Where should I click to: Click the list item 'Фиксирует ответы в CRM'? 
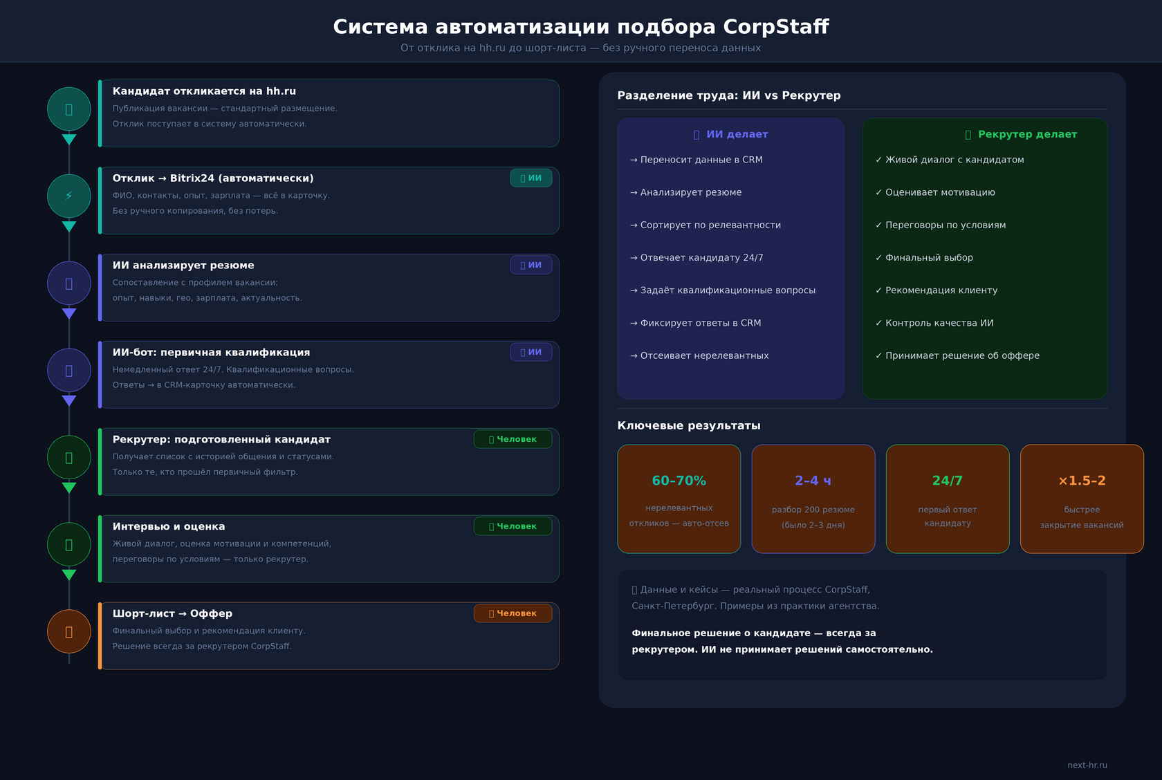696,323
